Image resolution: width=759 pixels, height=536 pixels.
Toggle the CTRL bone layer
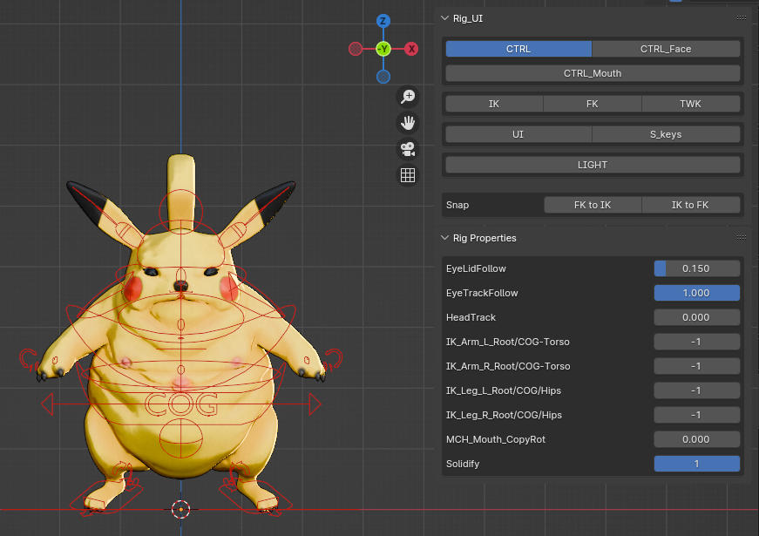[x=518, y=49]
